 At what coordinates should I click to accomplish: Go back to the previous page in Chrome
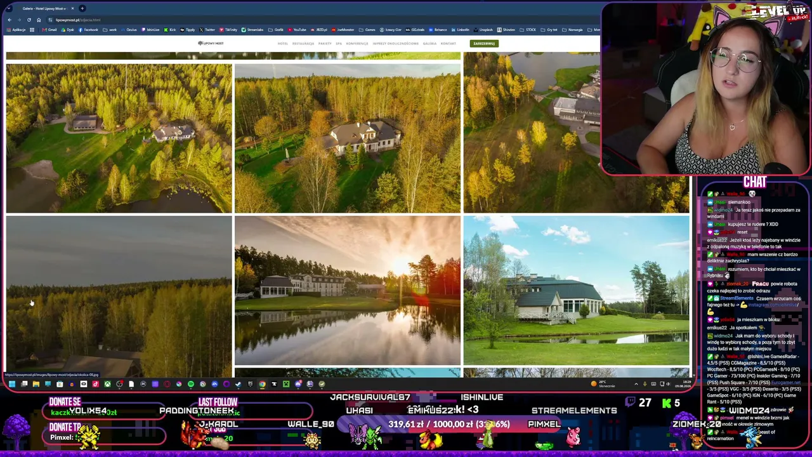click(10, 20)
